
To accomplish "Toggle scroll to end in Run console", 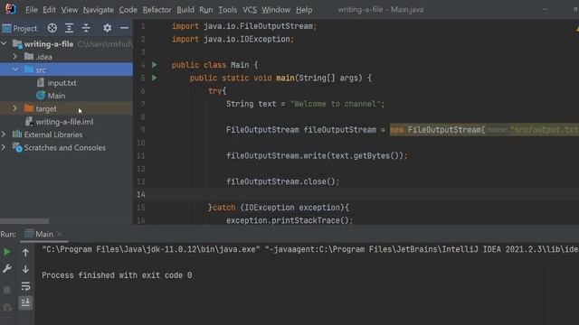I will click(x=25, y=302).
